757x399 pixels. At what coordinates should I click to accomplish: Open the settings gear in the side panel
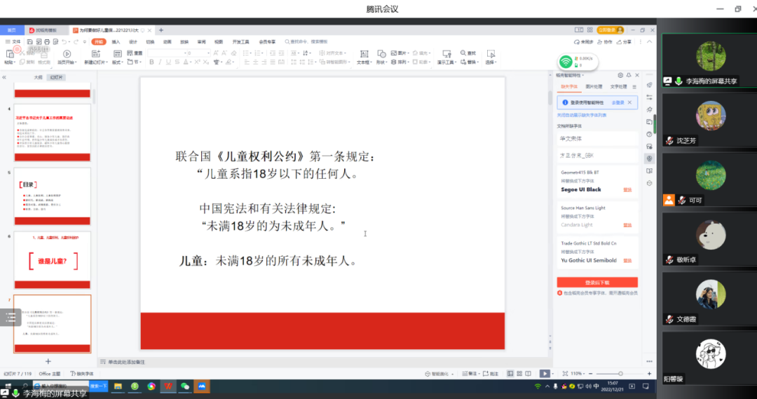pyautogui.click(x=620, y=75)
